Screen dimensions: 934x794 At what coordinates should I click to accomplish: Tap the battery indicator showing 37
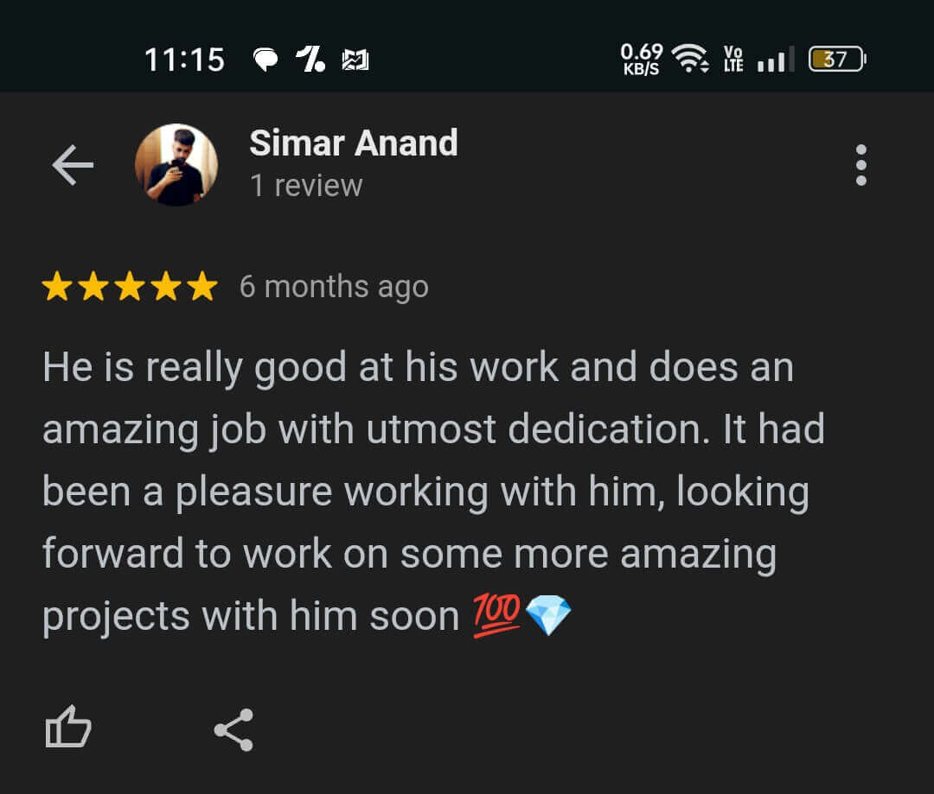(837, 59)
